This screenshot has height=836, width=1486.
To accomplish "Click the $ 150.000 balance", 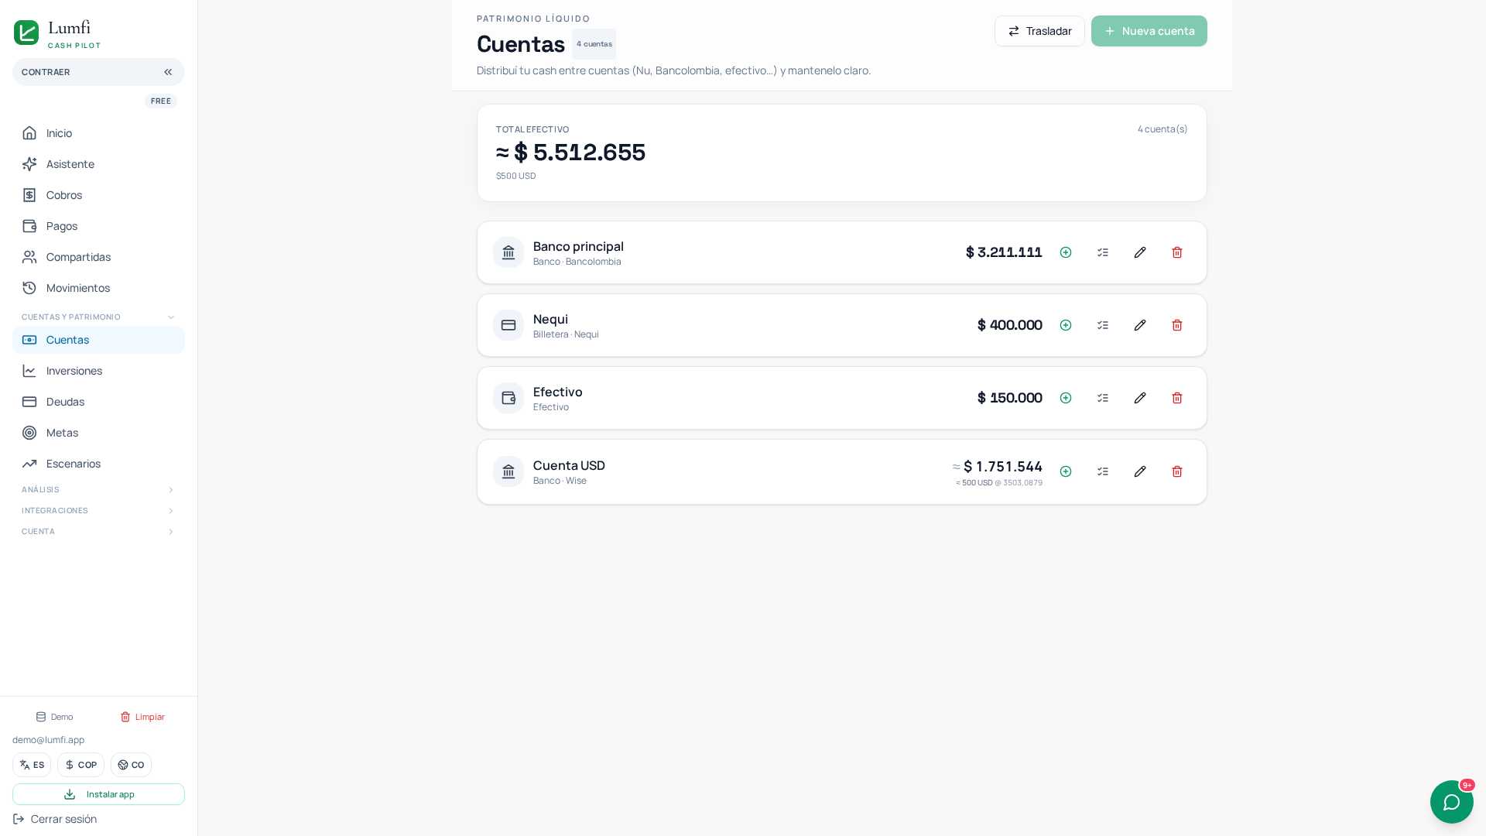I will (x=1010, y=398).
